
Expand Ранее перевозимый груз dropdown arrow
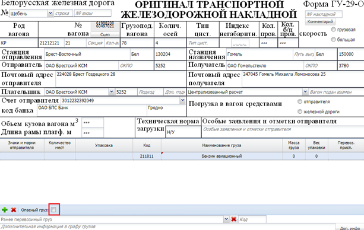(226, 219)
